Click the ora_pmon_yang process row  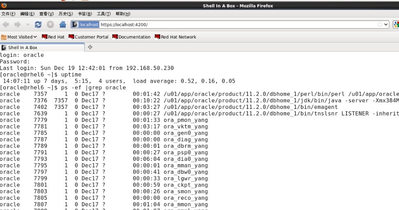[104, 120]
